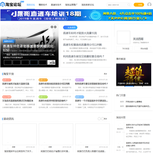Click the 头条资讯 blue pill label
Screen dimensions: 153x153
pos(70,28)
